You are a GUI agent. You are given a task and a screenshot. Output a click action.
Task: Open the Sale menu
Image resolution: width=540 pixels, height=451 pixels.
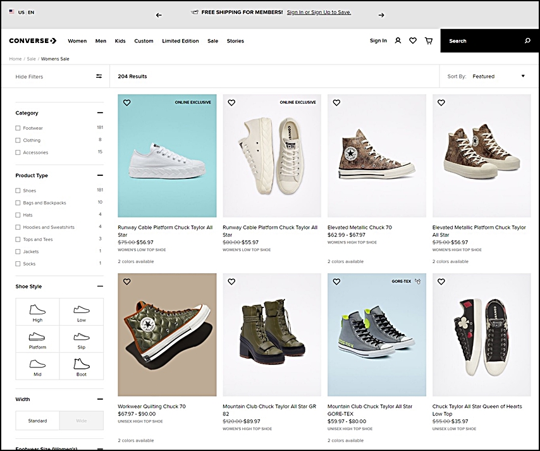tap(213, 40)
